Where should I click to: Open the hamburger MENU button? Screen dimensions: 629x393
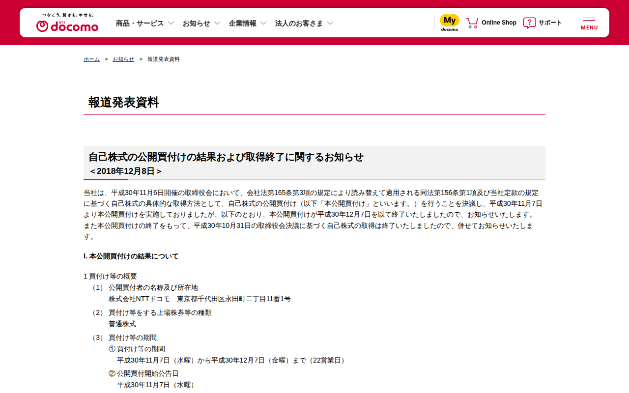(589, 23)
